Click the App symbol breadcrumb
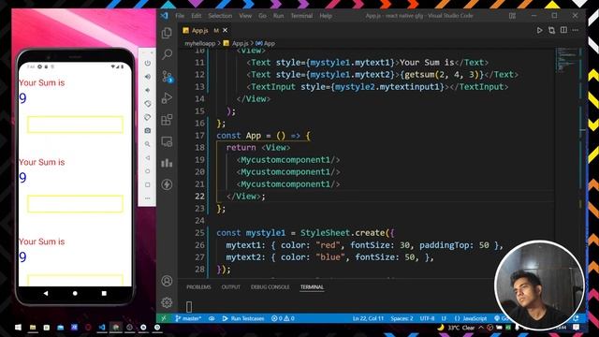 pyautogui.click(x=266, y=44)
